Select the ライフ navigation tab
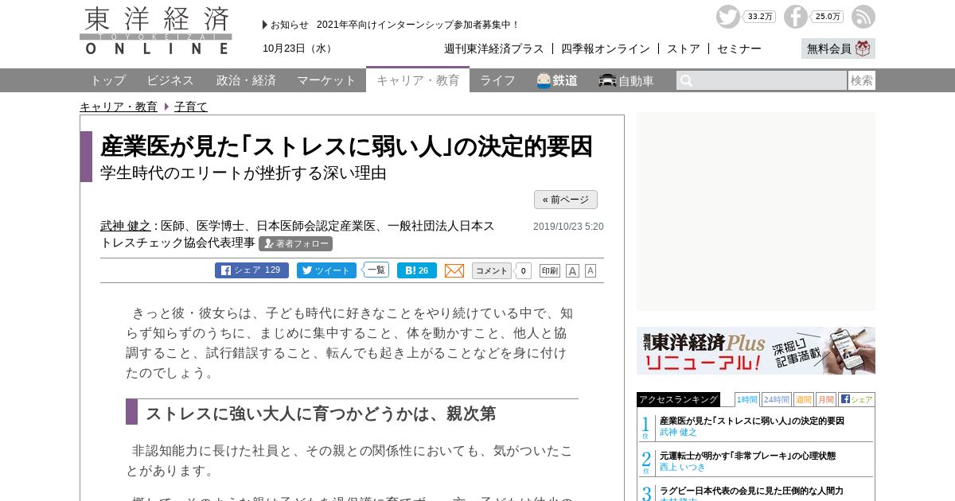 tap(497, 80)
